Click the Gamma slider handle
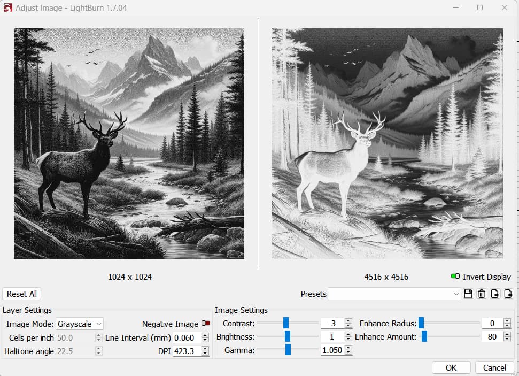The height and width of the screenshot is (376, 519). click(288, 349)
